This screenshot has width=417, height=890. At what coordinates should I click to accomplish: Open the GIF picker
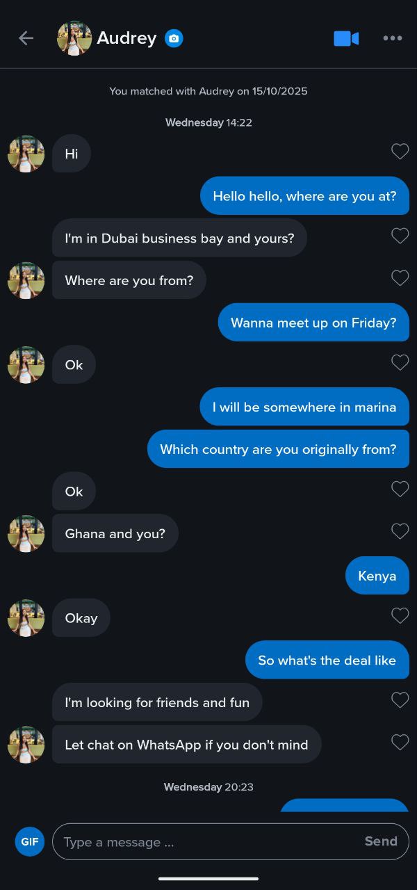(x=29, y=841)
